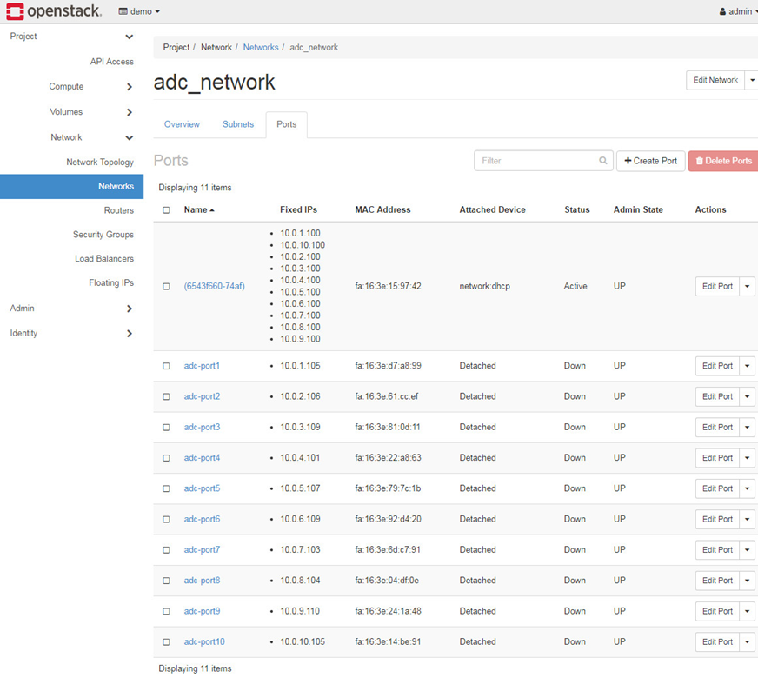Open action dropdown for adc-port1 row
Viewport: 758px width, 691px height.
(748, 366)
